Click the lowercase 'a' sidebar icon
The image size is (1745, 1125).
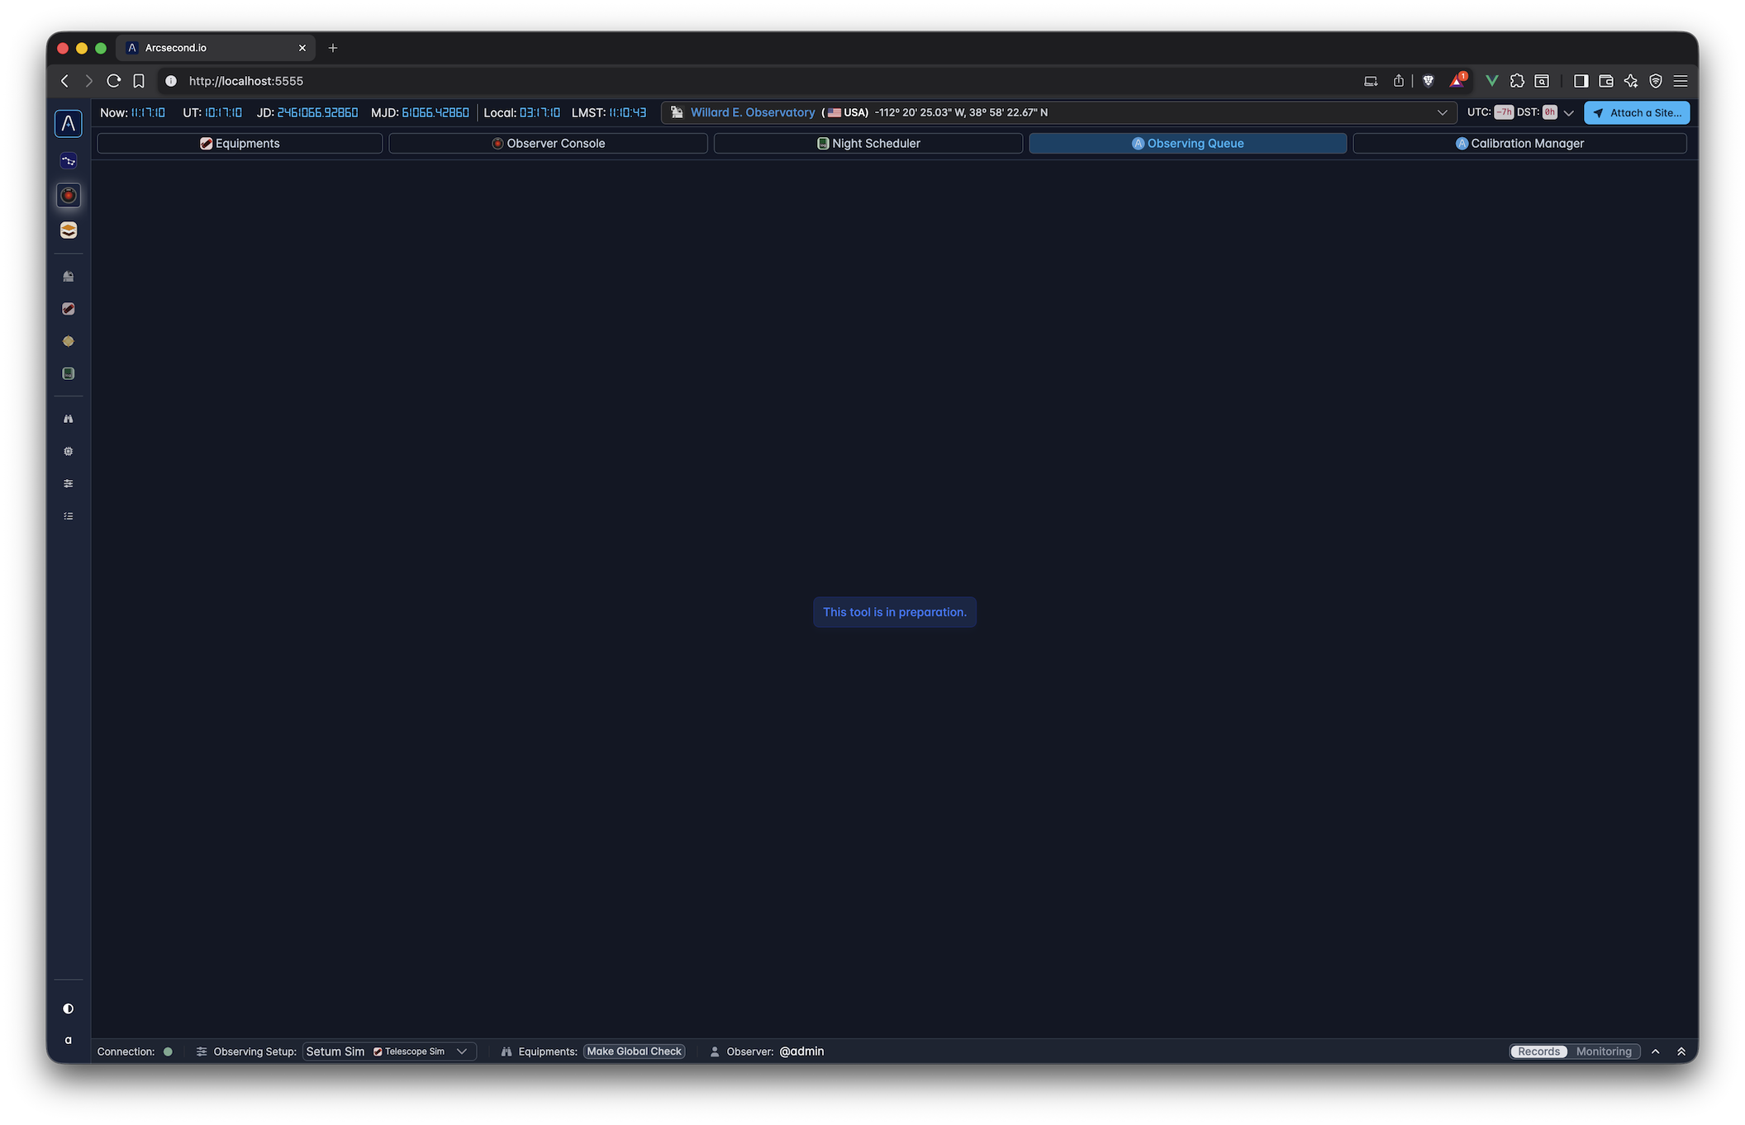pos(69,1040)
